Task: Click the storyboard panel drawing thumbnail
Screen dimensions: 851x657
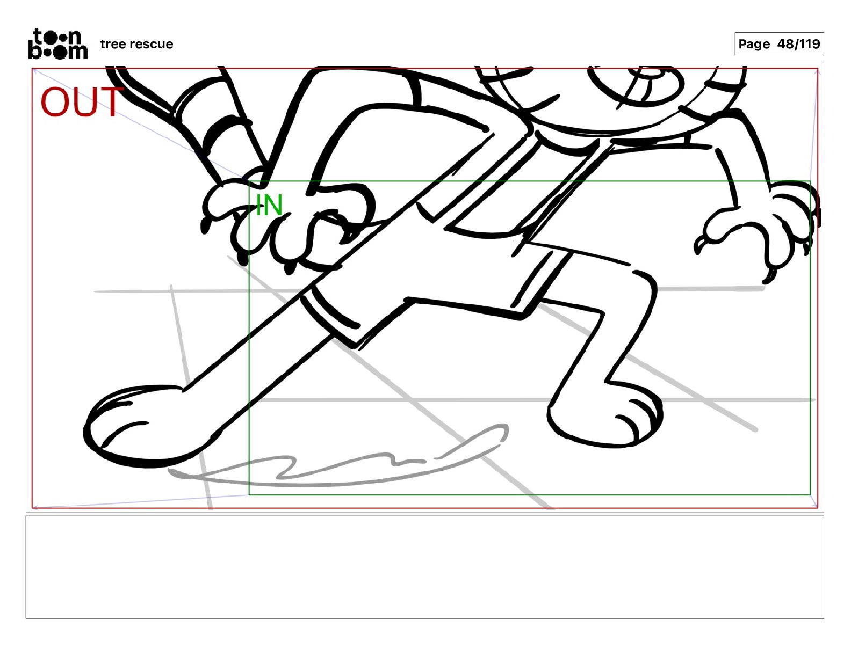Action: click(x=424, y=288)
